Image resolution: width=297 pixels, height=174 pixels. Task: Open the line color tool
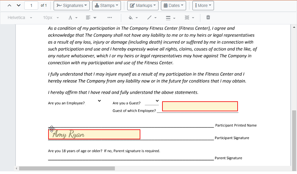[x=152, y=18]
